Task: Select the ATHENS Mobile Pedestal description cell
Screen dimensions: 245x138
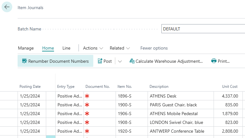Action: tap(174, 114)
